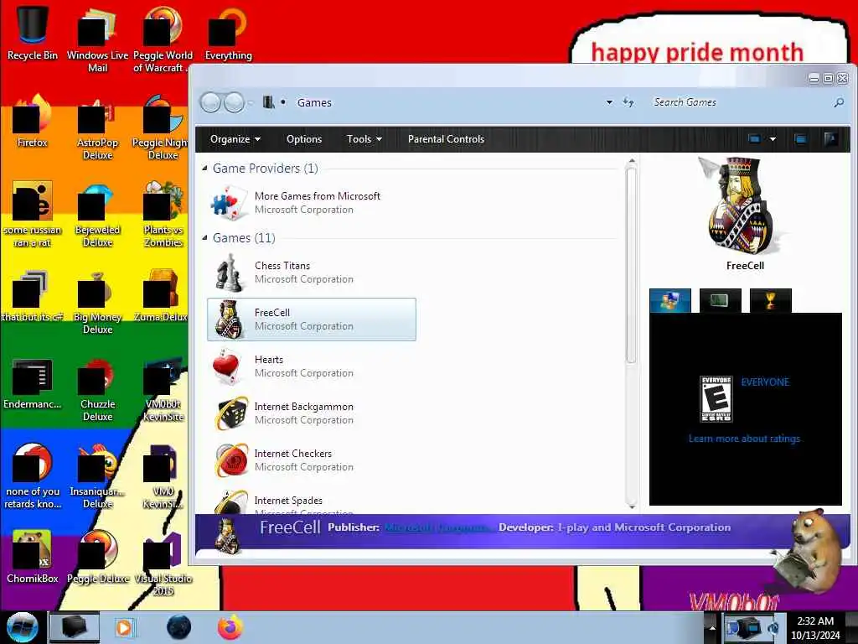
Task: Select Internet Backgammon game entry
Action: 312,413
